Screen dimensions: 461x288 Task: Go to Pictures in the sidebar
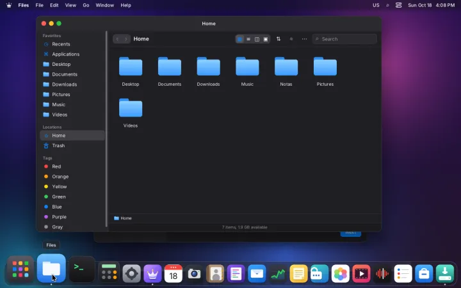(72, 94)
